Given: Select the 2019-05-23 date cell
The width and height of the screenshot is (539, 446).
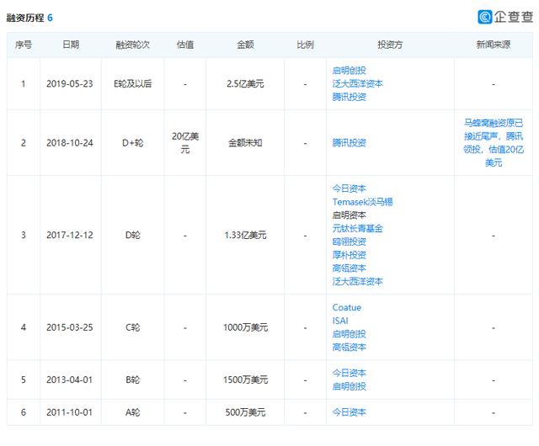Looking at the screenshot, I should tap(70, 83).
